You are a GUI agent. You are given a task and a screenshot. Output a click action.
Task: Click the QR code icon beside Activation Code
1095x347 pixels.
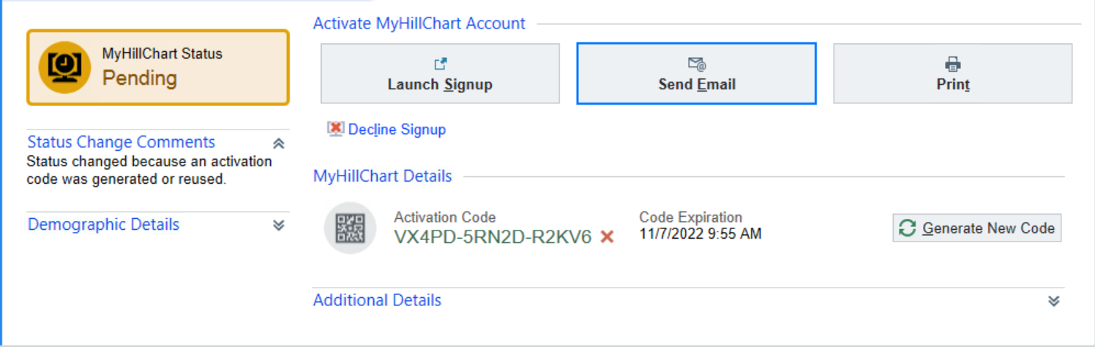[350, 228]
